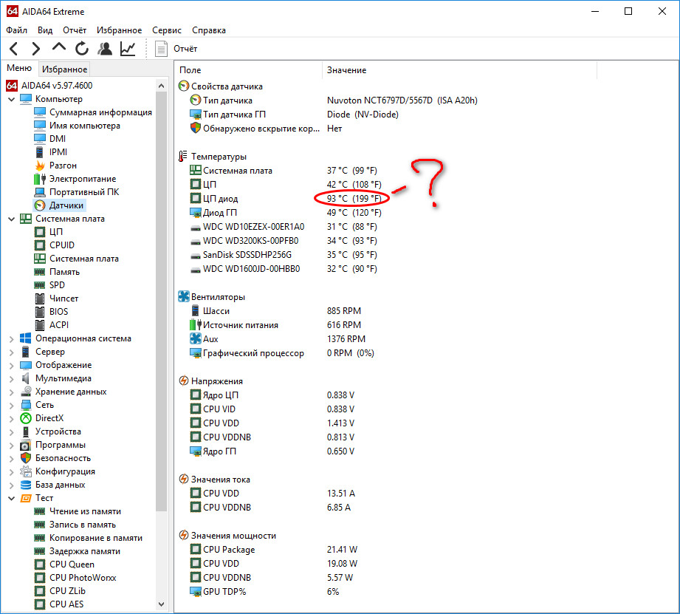Click the Устройства device icon

tap(26, 431)
